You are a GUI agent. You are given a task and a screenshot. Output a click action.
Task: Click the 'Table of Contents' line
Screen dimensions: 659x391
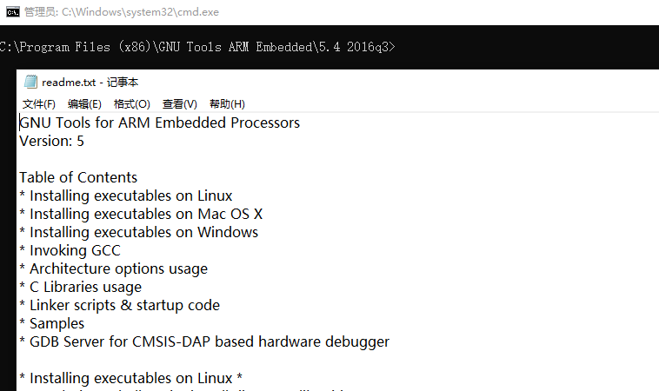pos(78,177)
